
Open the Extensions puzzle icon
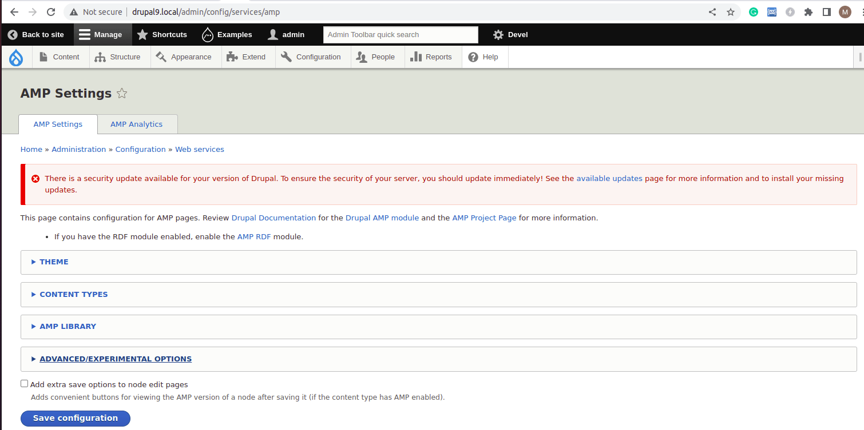click(x=808, y=12)
